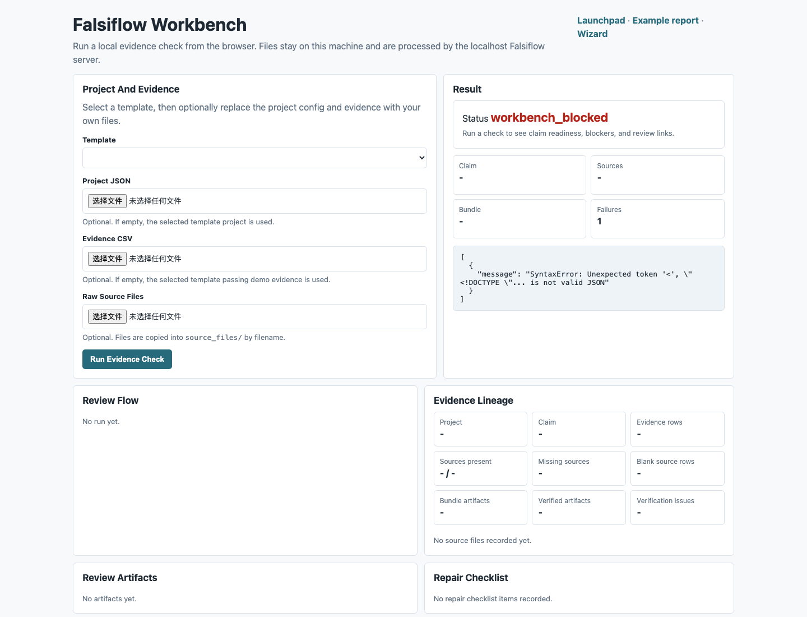Choose file for Raw Source Files
The height and width of the screenshot is (617, 807).
(107, 316)
